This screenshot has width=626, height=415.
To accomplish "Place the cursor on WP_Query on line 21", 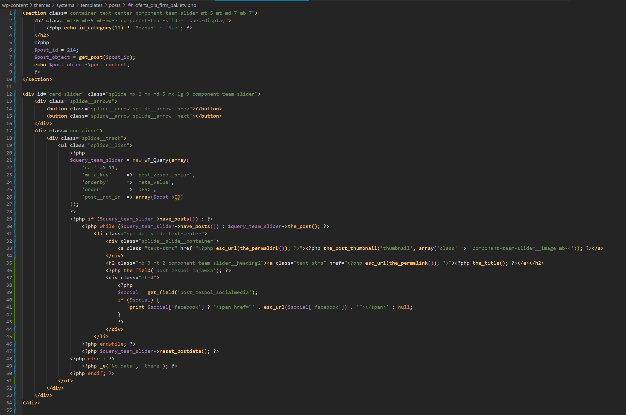I will tap(156, 160).
